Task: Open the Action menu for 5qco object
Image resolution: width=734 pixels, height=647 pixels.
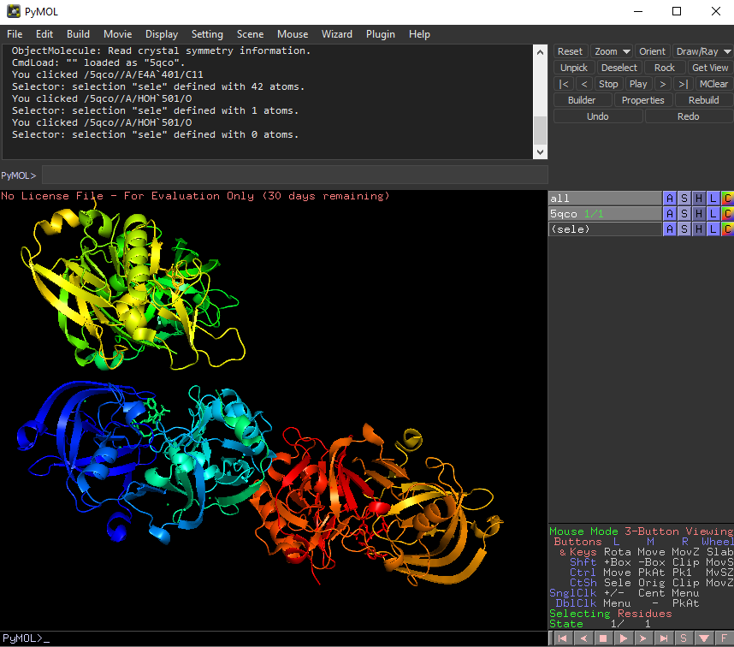Action: [x=669, y=214]
